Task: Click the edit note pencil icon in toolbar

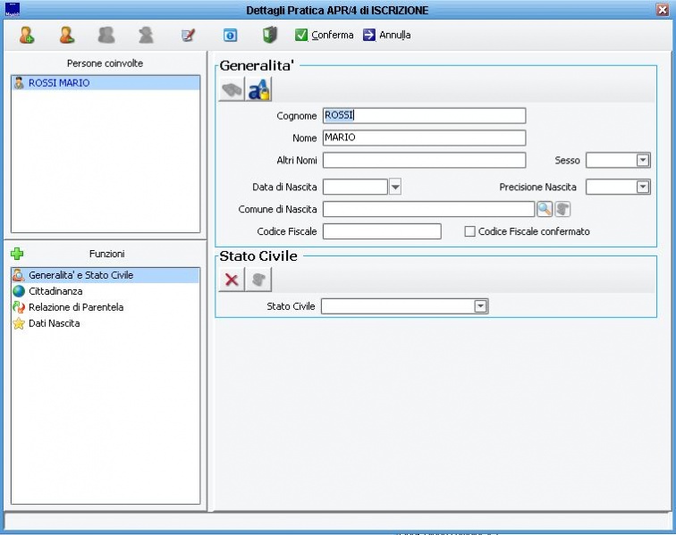Action: point(188,35)
